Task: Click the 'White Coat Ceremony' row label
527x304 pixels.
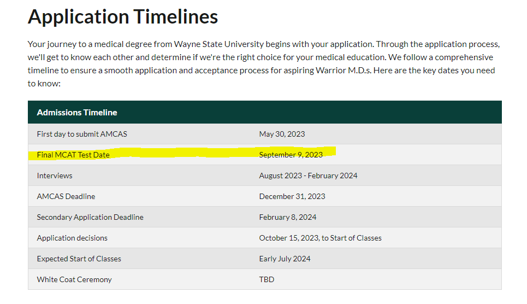Action: [74, 279]
